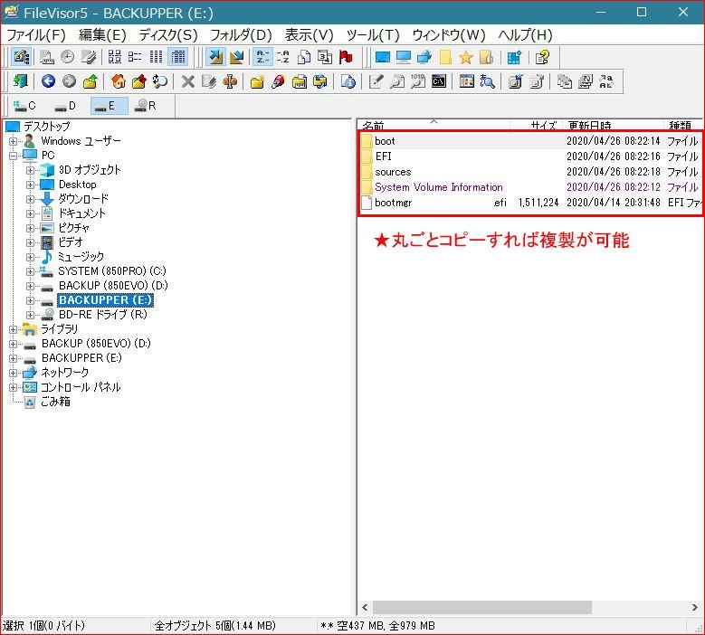
Task: Switch to small icons list view
Action: tap(135, 57)
